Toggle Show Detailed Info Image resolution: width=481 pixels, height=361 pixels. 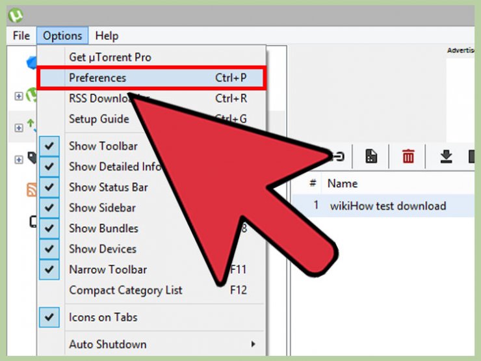coord(151,167)
